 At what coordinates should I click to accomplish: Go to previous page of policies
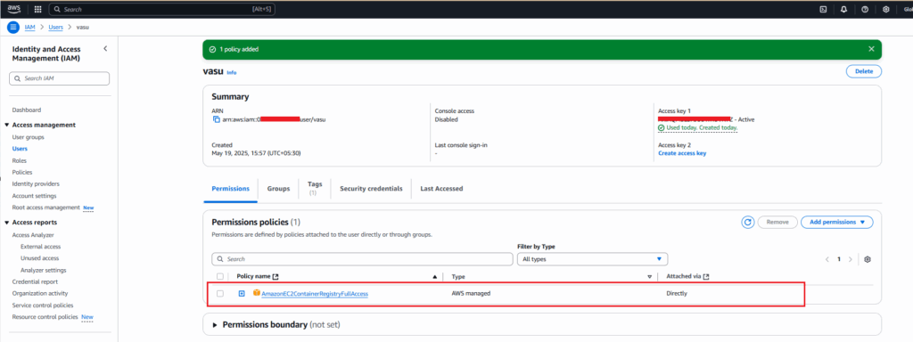pyautogui.click(x=827, y=259)
